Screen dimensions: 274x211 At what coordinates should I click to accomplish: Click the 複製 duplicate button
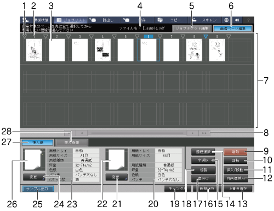point(203,170)
